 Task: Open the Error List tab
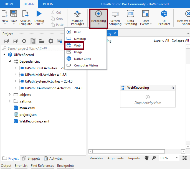(x=21, y=166)
